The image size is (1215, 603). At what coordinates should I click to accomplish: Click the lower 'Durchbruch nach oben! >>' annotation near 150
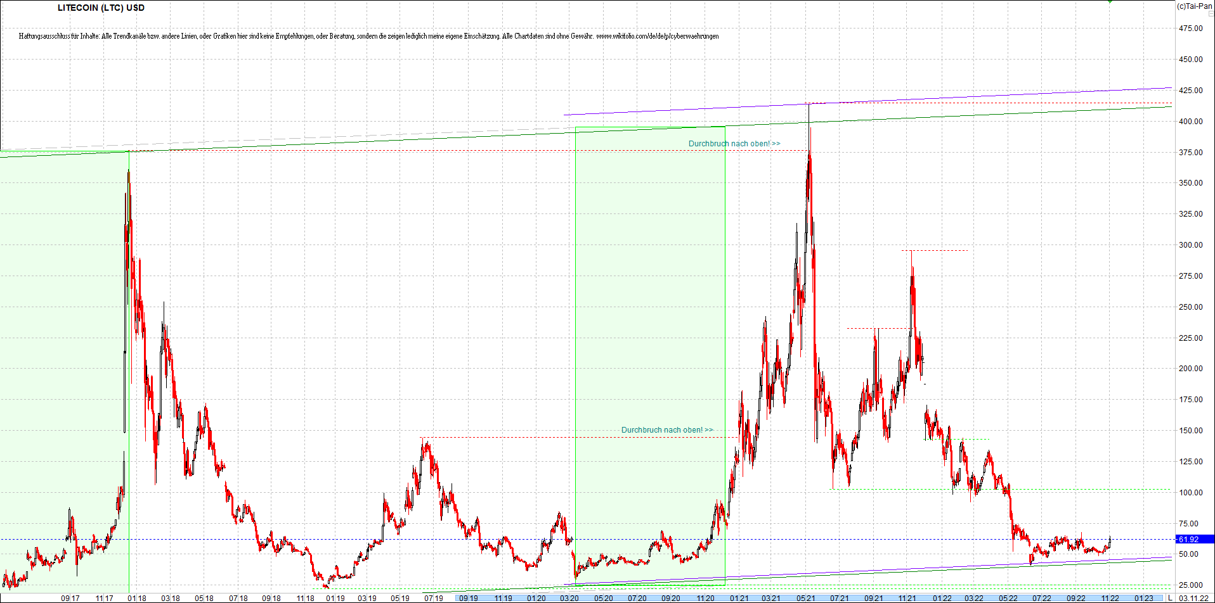pyautogui.click(x=667, y=430)
